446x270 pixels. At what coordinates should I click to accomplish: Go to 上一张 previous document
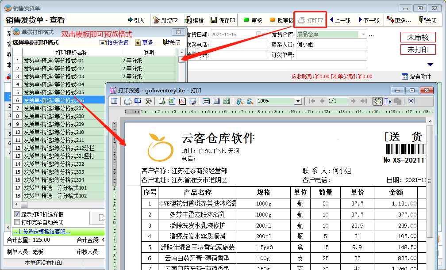340,20
